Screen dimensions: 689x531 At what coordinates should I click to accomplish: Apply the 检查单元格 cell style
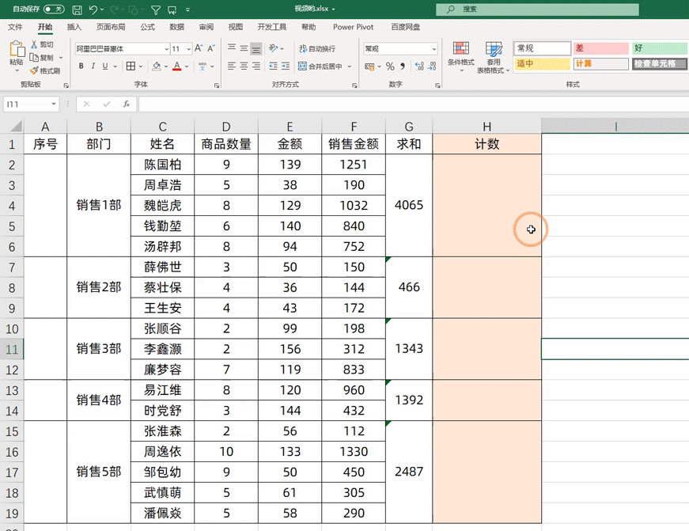660,64
